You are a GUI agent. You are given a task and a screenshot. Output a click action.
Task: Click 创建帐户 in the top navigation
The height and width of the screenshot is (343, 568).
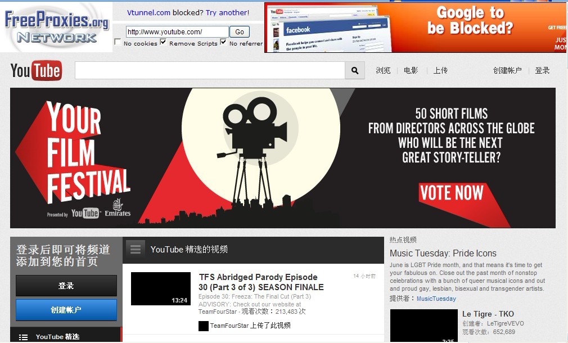[x=507, y=70]
